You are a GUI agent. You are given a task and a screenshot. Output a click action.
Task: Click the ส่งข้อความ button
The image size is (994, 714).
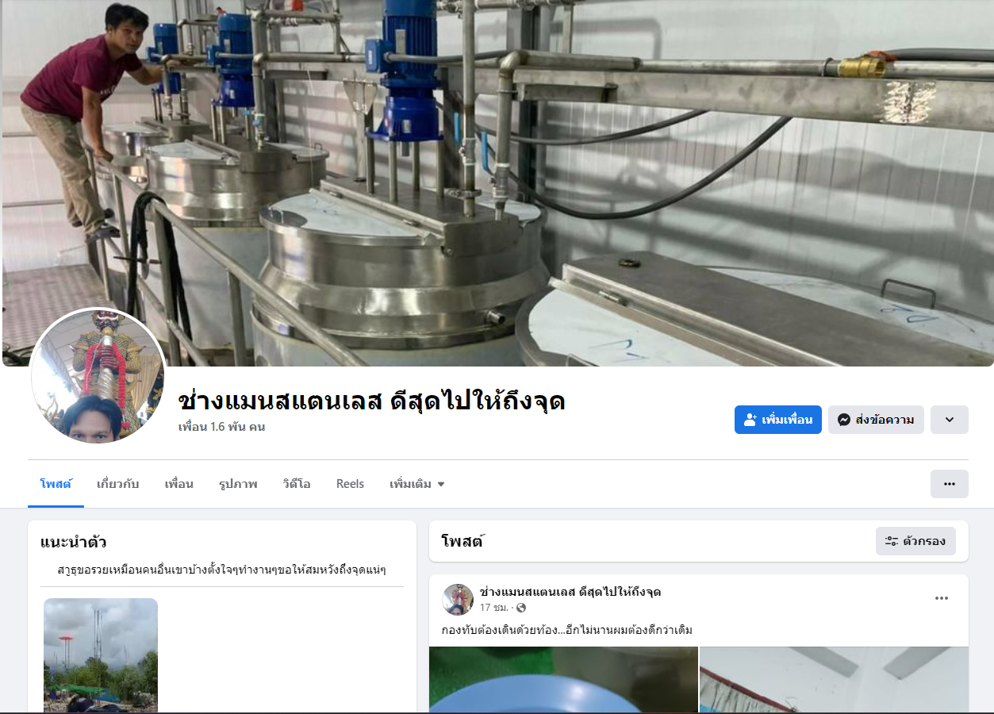click(x=876, y=420)
